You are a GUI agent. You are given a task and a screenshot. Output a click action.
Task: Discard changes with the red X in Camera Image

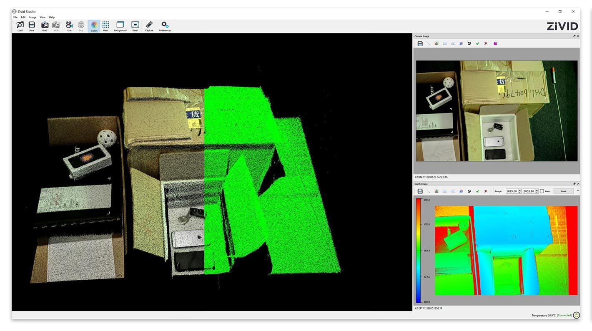click(x=486, y=43)
